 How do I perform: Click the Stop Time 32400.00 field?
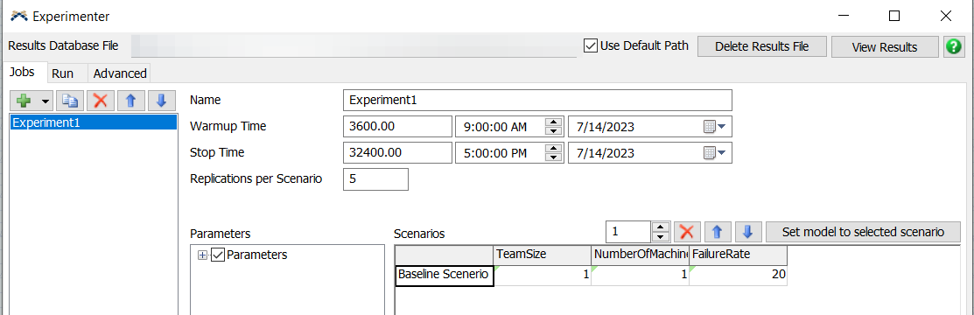(397, 152)
